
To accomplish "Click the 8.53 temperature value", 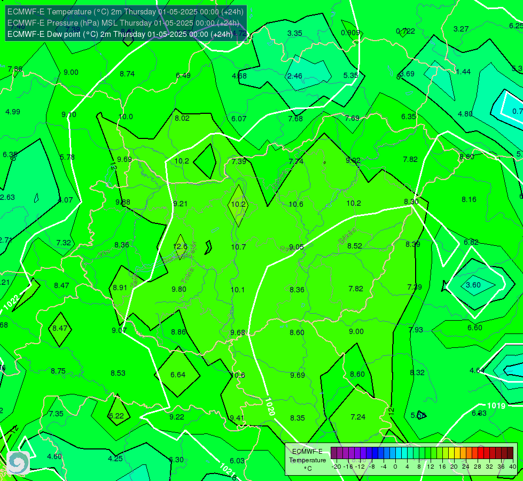I will tap(118, 373).
